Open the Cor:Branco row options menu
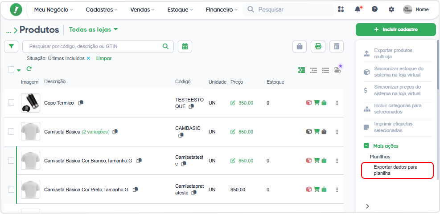The image size is (440, 214). 337,161
